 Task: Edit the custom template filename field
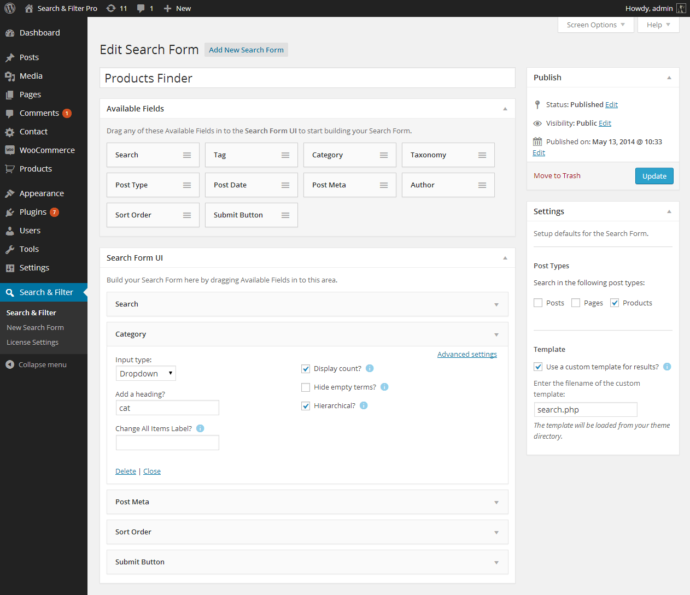pyautogui.click(x=585, y=409)
